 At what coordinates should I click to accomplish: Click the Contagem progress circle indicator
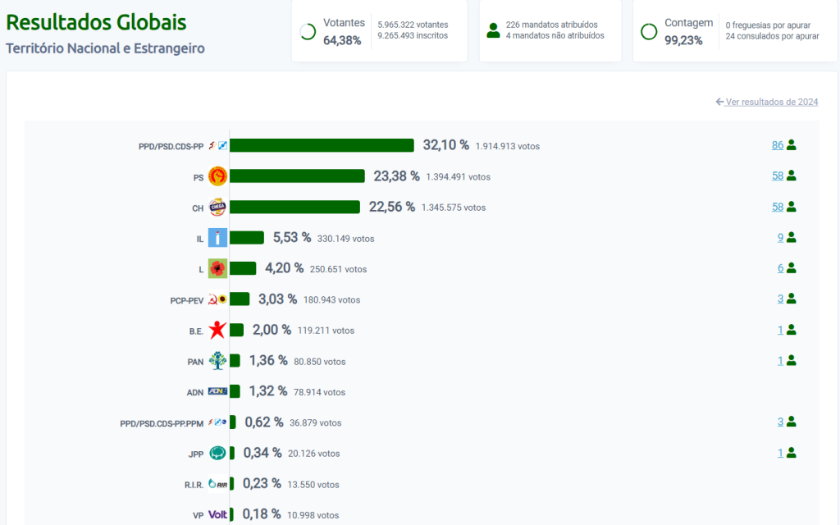point(649,32)
